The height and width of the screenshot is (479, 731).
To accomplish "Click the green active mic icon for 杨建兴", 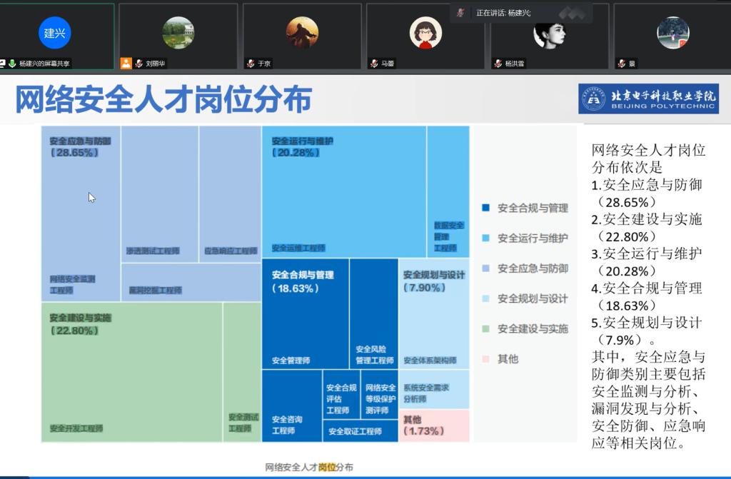I will (12, 64).
